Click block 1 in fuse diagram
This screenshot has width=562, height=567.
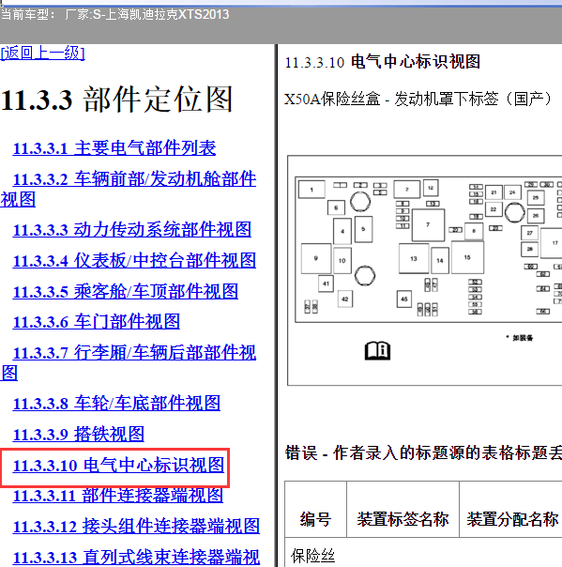point(311,190)
